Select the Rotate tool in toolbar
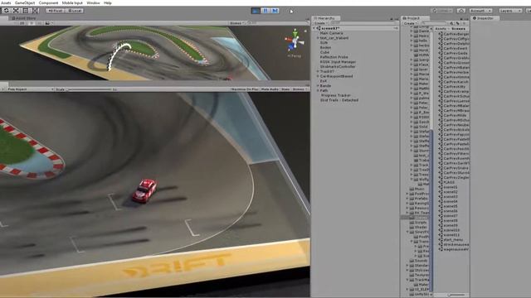The height and width of the screenshot is (298, 531). point(6,11)
